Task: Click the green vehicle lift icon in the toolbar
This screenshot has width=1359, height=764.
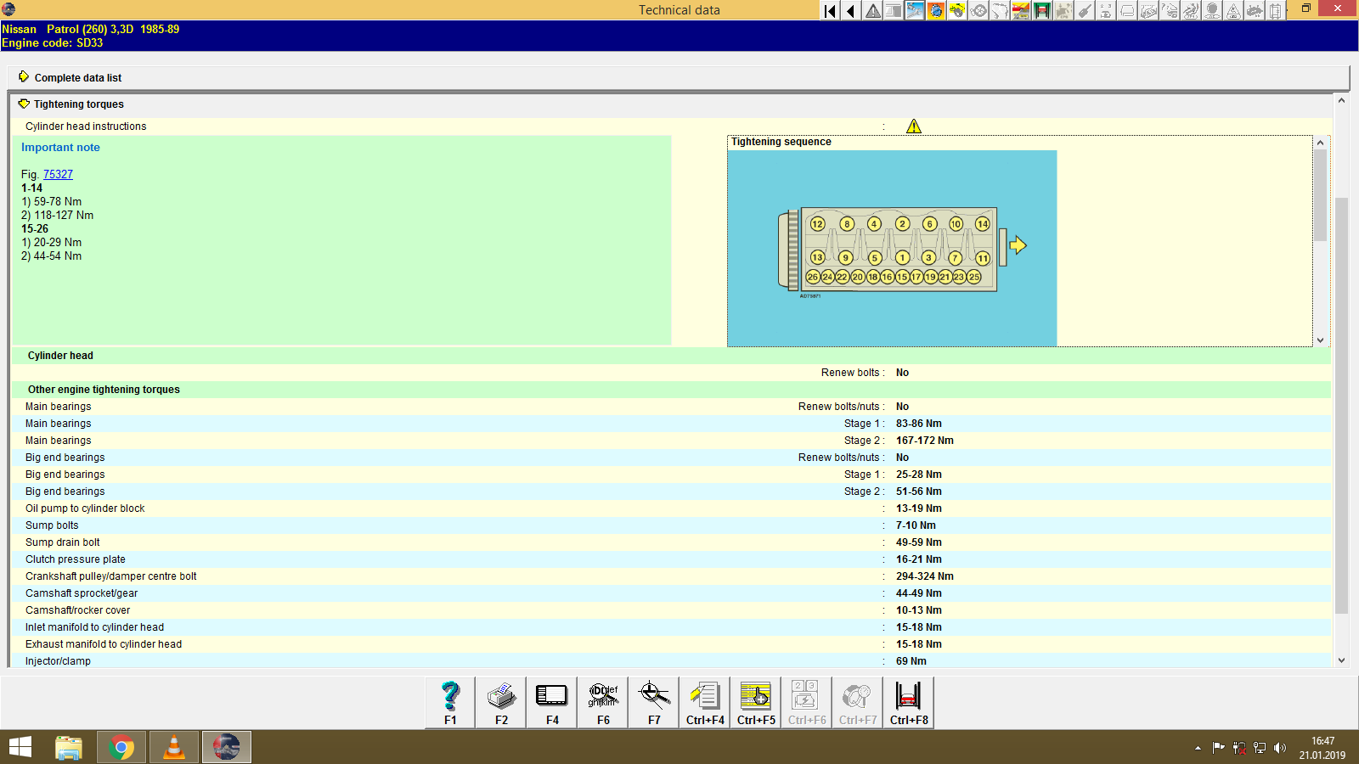Action: click(x=1040, y=11)
